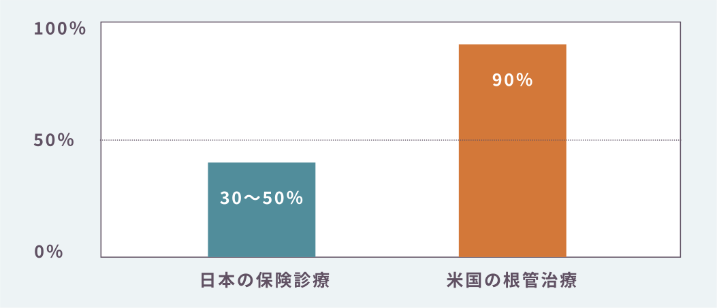Select the 90% value label
Screen dimensions: 717x308
coord(512,80)
